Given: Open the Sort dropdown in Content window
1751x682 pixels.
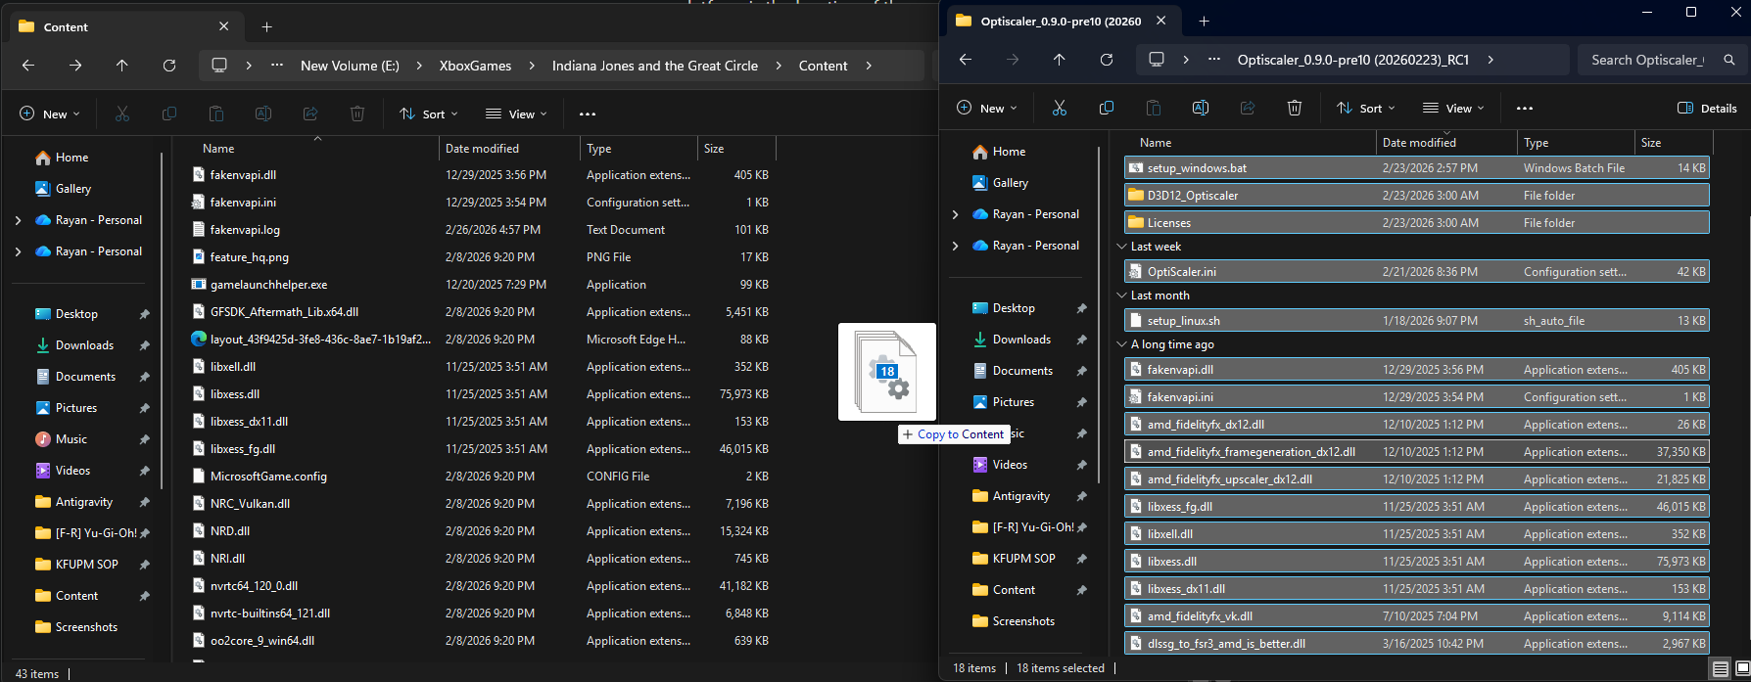Looking at the screenshot, I should (x=426, y=114).
